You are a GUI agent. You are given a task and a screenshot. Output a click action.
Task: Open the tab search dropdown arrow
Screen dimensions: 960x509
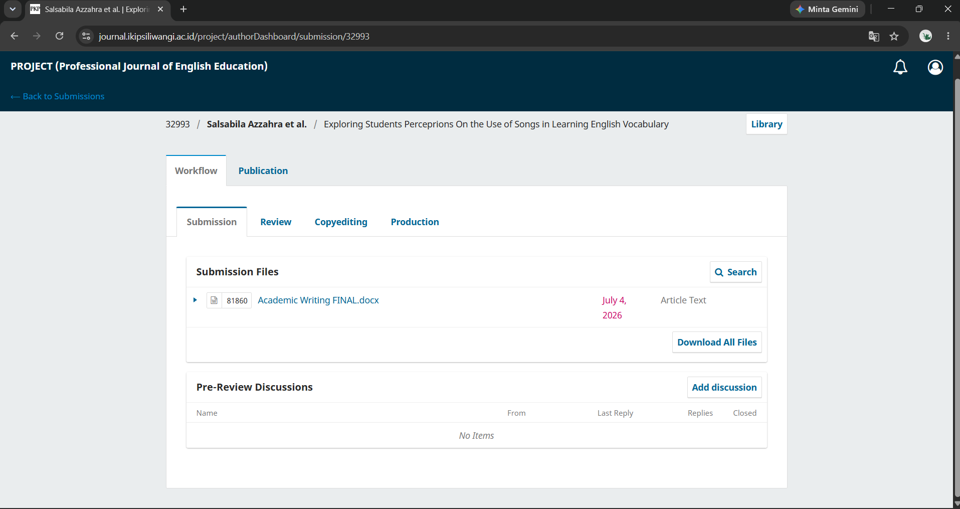(13, 9)
